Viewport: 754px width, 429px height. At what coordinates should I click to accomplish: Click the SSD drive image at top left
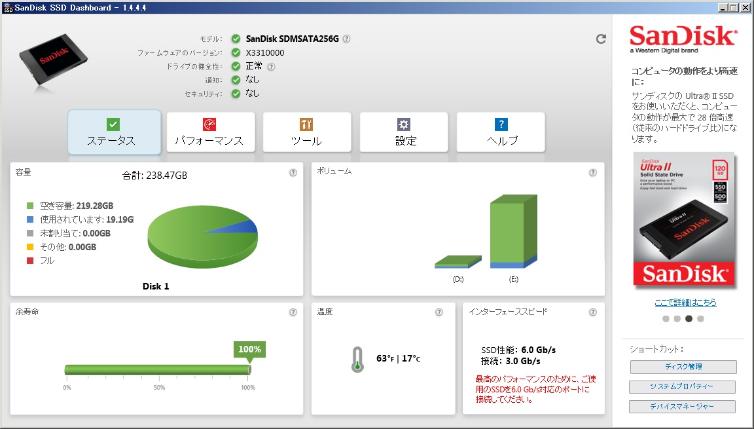click(54, 60)
